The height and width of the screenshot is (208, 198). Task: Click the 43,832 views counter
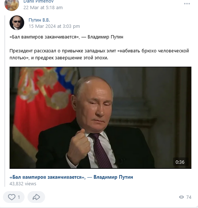23,184
